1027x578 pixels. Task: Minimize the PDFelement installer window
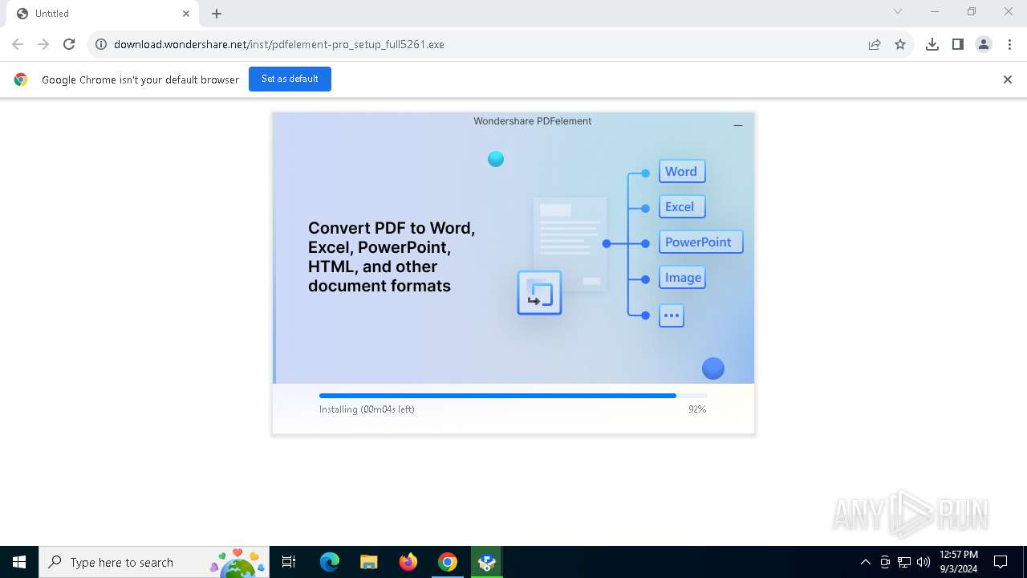(738, 124)
